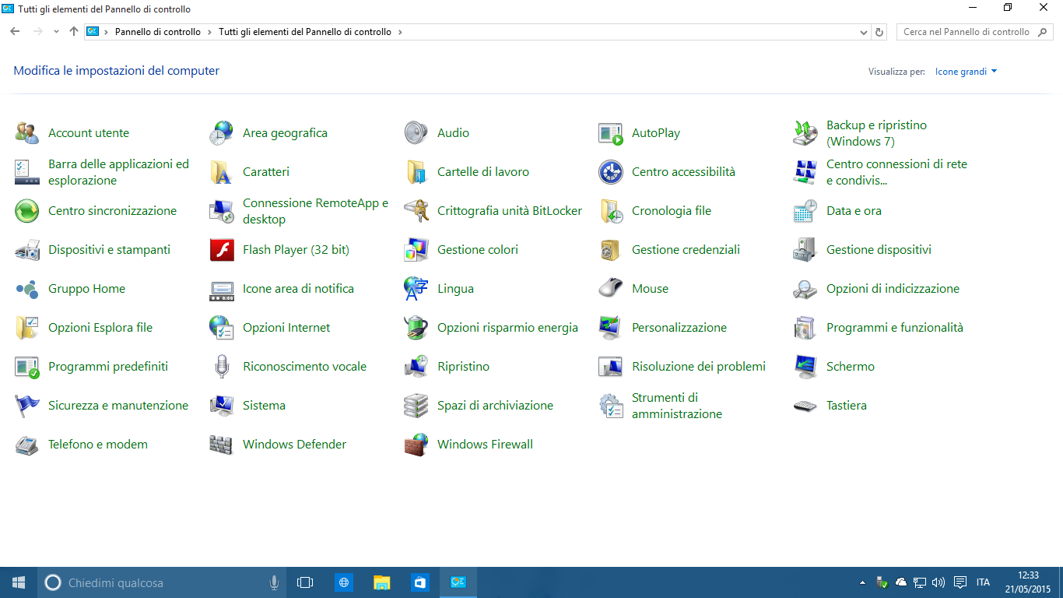Open the Audio speaker icon
The height and width of the screenshot is (598, 1063).
point(416,133)
